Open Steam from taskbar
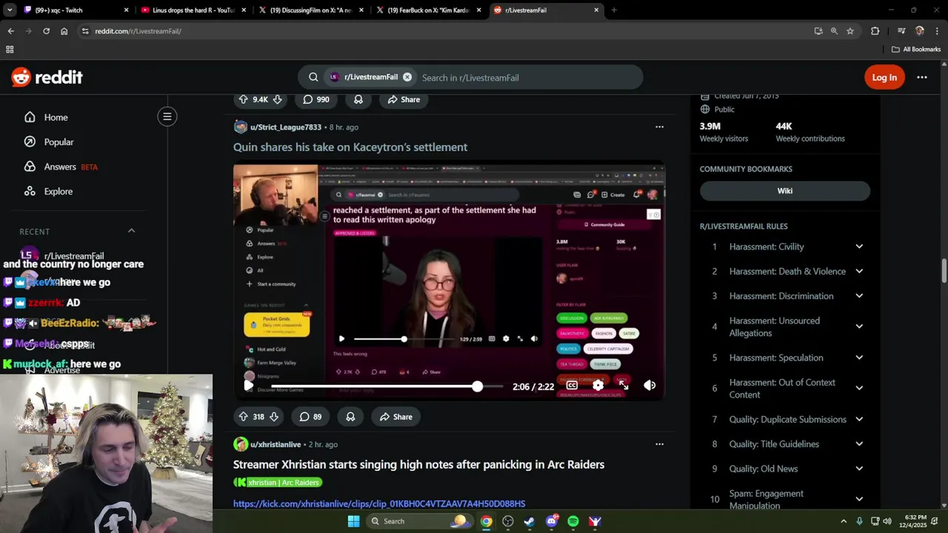948x533 pixels. tap(530, 521)
